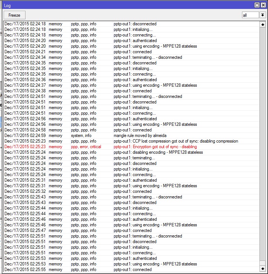Image resolution: width=268 pixels, height=274 pixels.
Task: Click the scrollbar thumb near the bottom
Action: click(x=262, y=263)
